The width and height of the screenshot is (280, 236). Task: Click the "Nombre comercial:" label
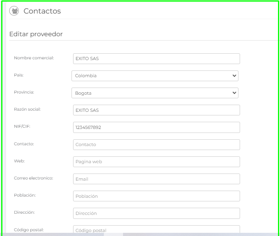[x=34, y=58]
